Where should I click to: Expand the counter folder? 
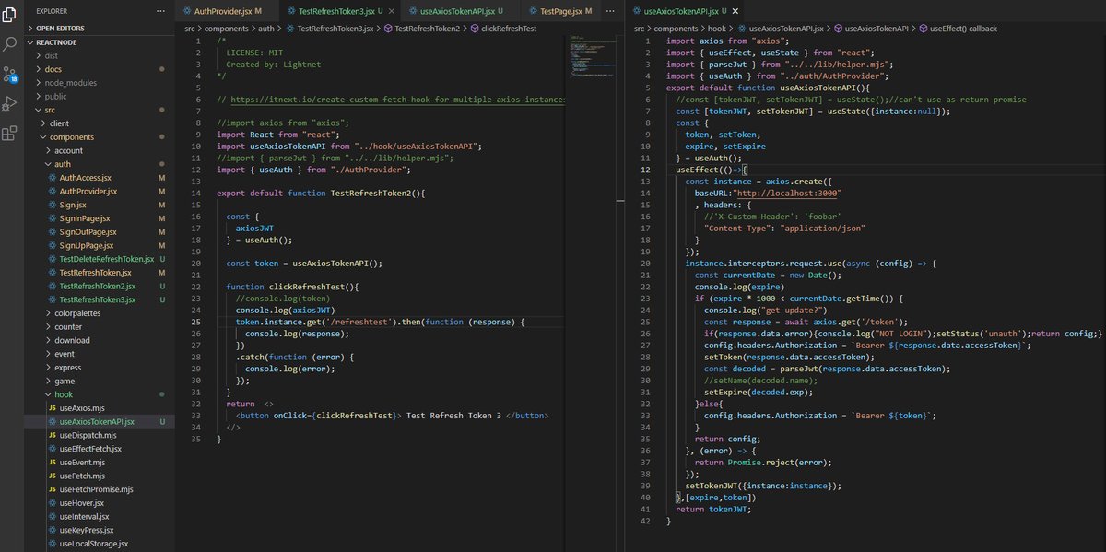pos(100,326)
